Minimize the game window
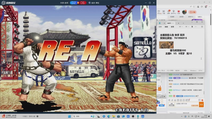Image resolution: width=212 pixels, height=119 pixels. coord(146,3)
